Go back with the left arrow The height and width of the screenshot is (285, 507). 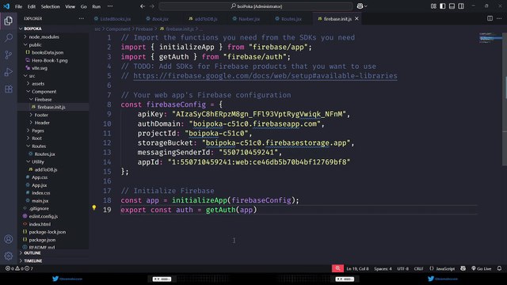143,6
